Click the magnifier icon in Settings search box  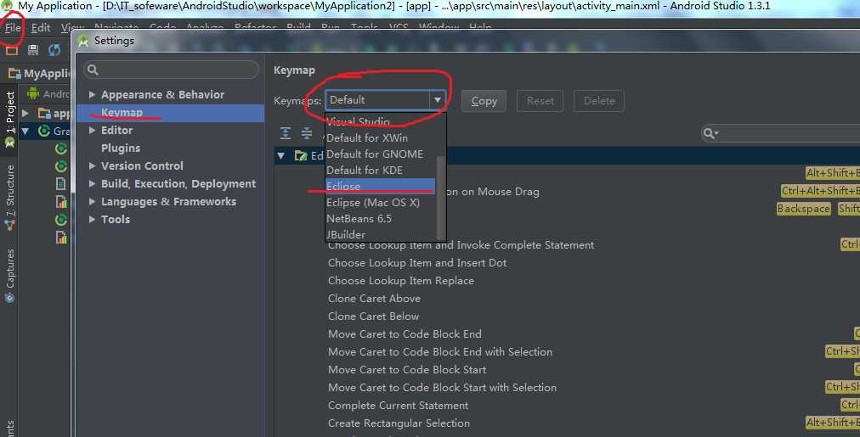[x=93, y=70]
